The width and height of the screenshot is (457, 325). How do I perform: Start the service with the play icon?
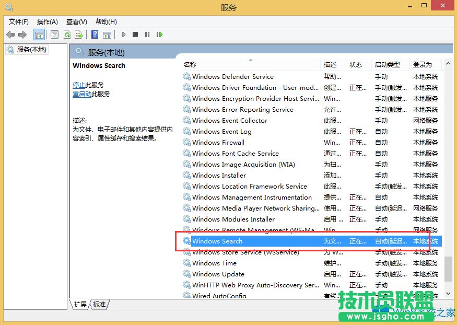[123, 34]
